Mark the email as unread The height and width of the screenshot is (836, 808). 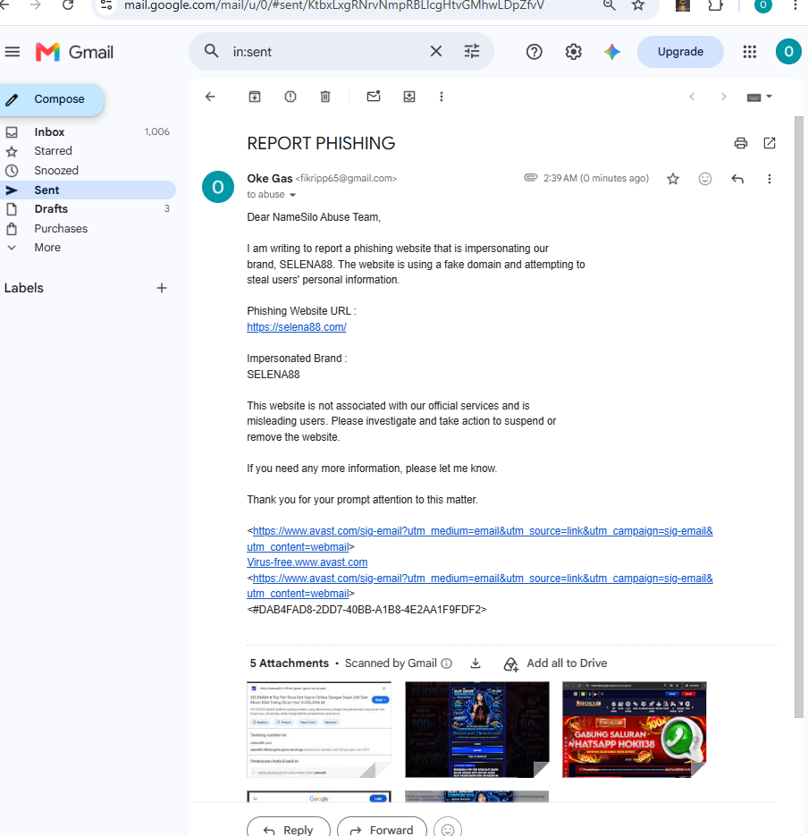374,97
